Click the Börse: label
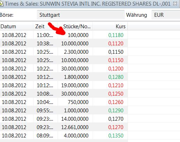The image size is (180, 142). pyautogui.click(x=7, y=15)
